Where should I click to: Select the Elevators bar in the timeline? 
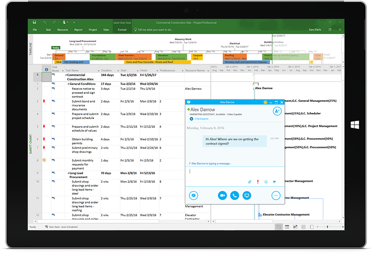pyautogui.click(x=171, y=57)
